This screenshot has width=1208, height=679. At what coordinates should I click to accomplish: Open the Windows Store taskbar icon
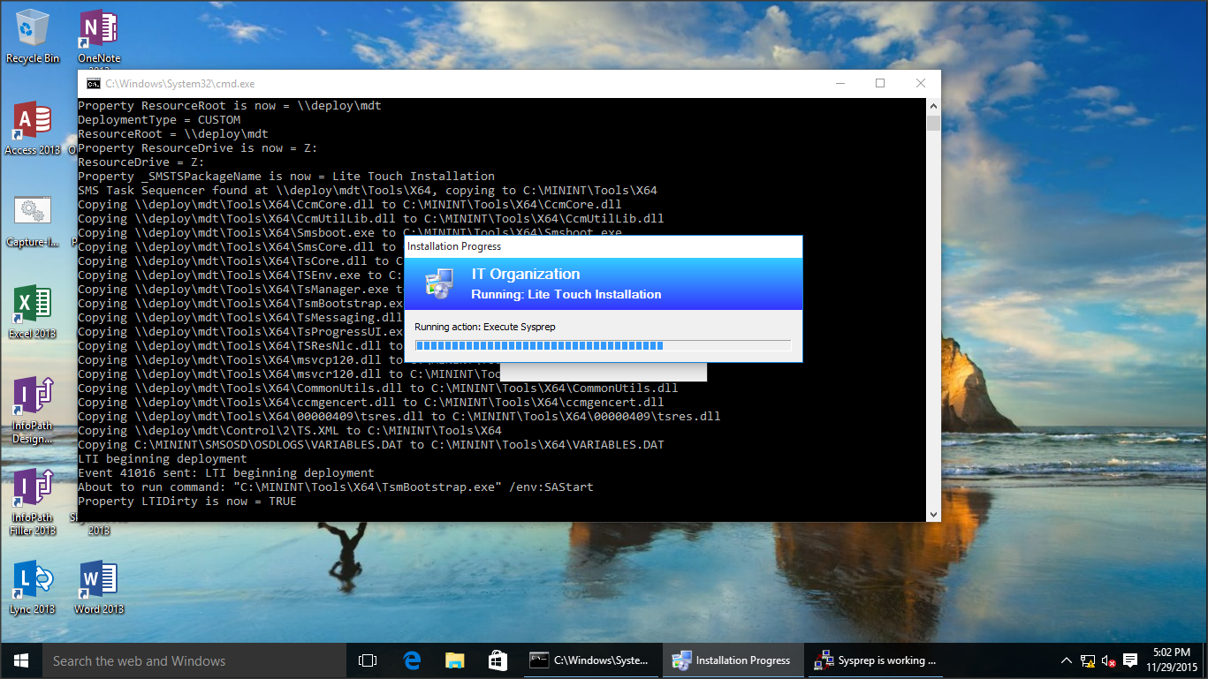(x=498, y=660)
